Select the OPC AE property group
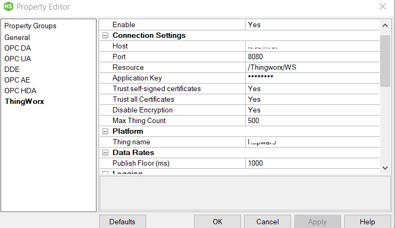Screen dimensions: 395x228 click(18, 80)
